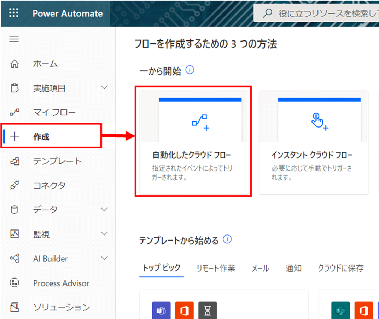
Task: Click the Office icon beside SharePoint
Action: 364,310
